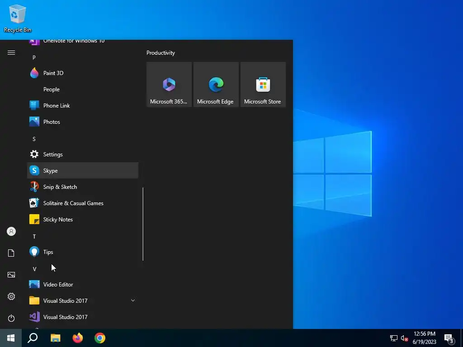Open Sticky Notes
Viewport: 463px width, 347px height.
point(83,219)
